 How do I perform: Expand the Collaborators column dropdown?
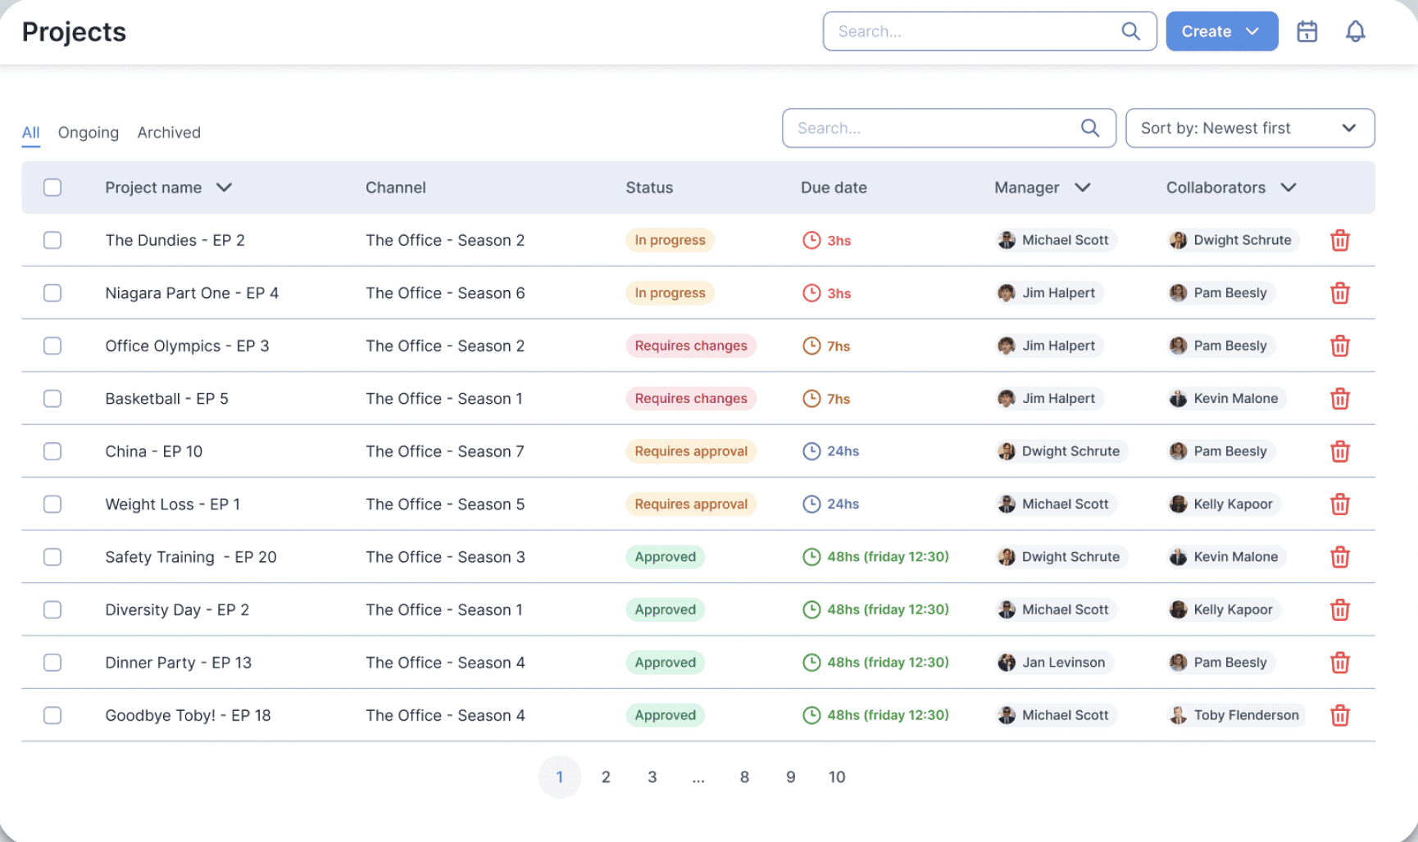point(1288,188)
